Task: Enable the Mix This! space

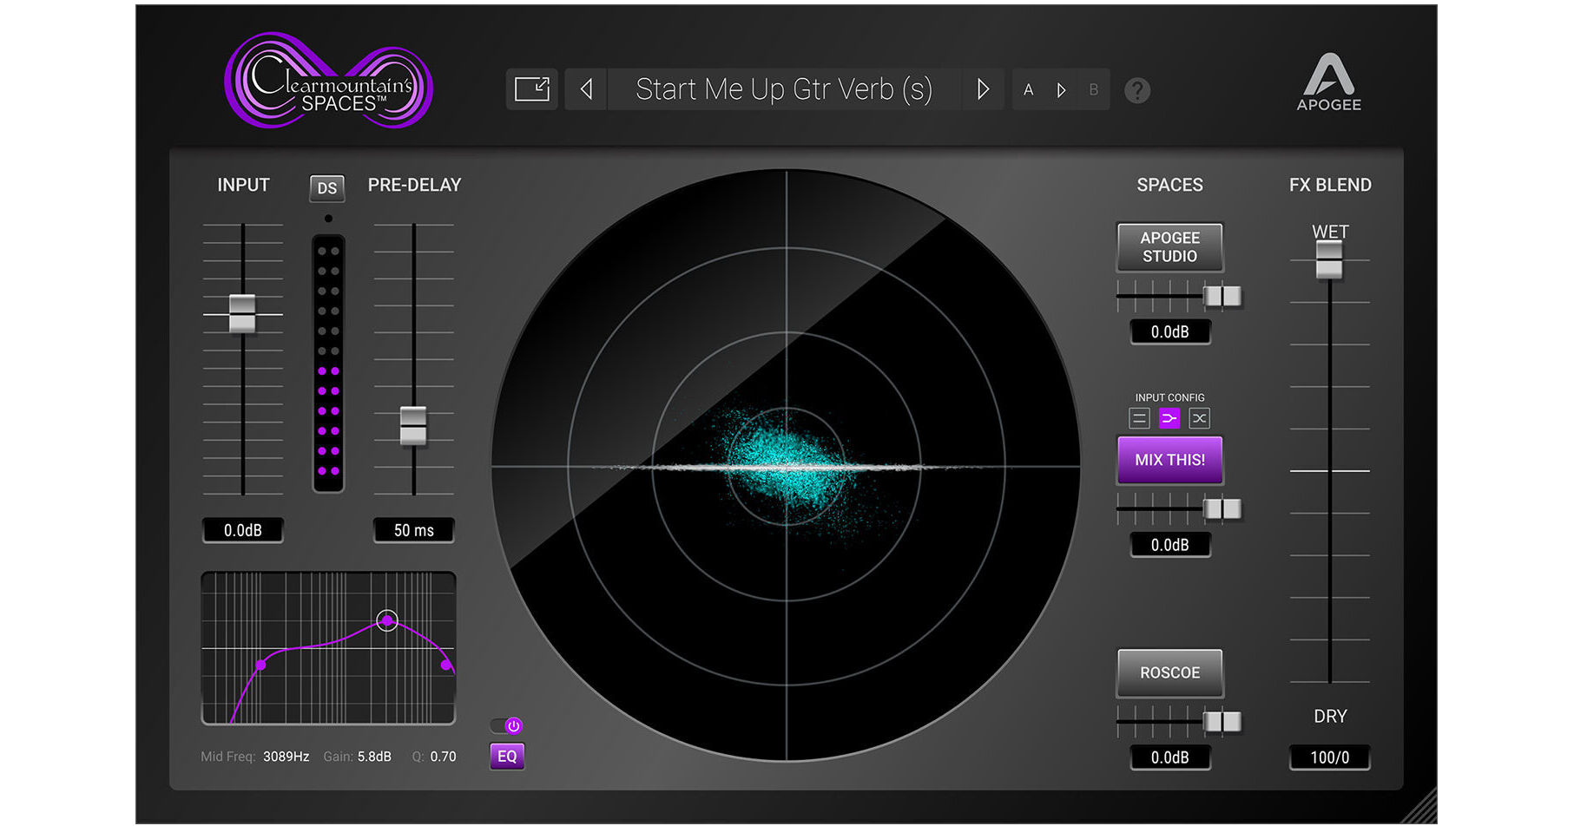Action: point(1169,460)
